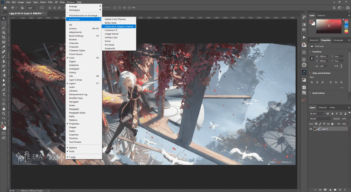Flip horizontal icon in Transform section
351x192 pixels.
[336, 66]
